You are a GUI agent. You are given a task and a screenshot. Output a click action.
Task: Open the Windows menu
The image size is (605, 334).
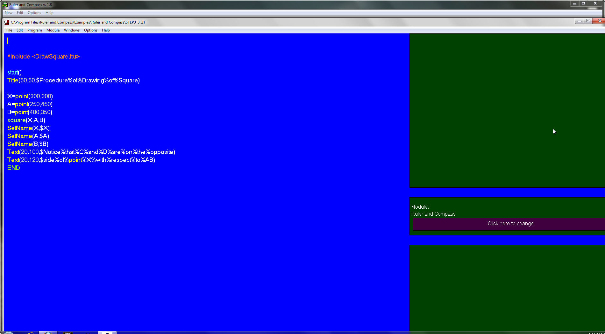tap(72, 30)
